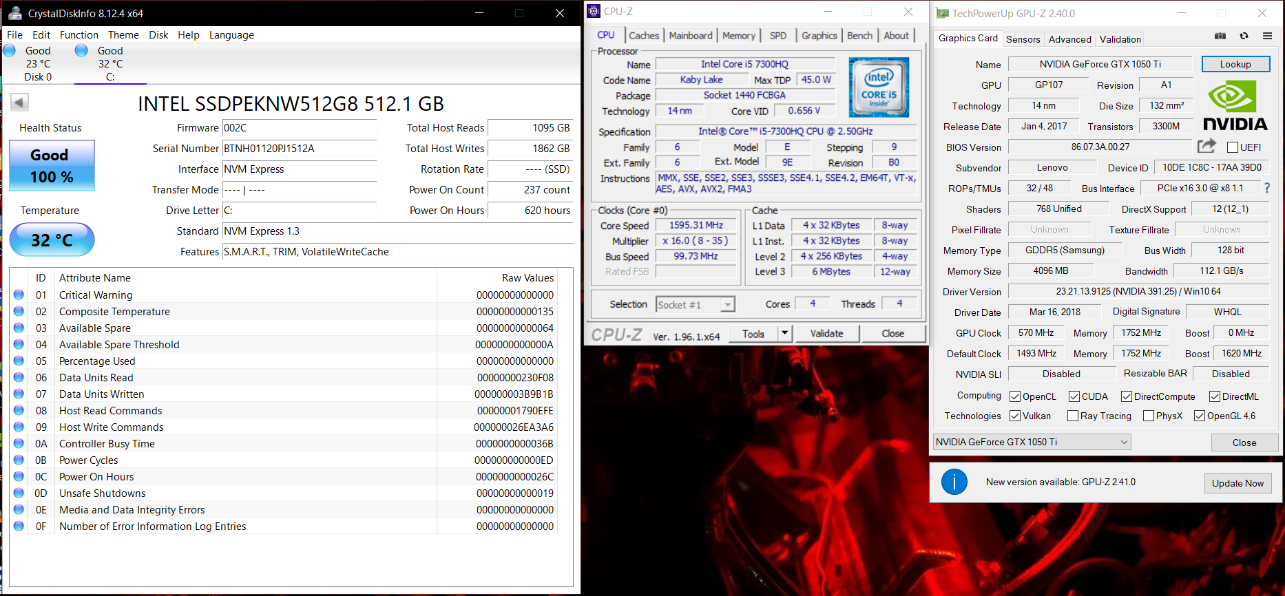Switch to the Sensors tab in GPU-Z

click(x=1023, y=39)
